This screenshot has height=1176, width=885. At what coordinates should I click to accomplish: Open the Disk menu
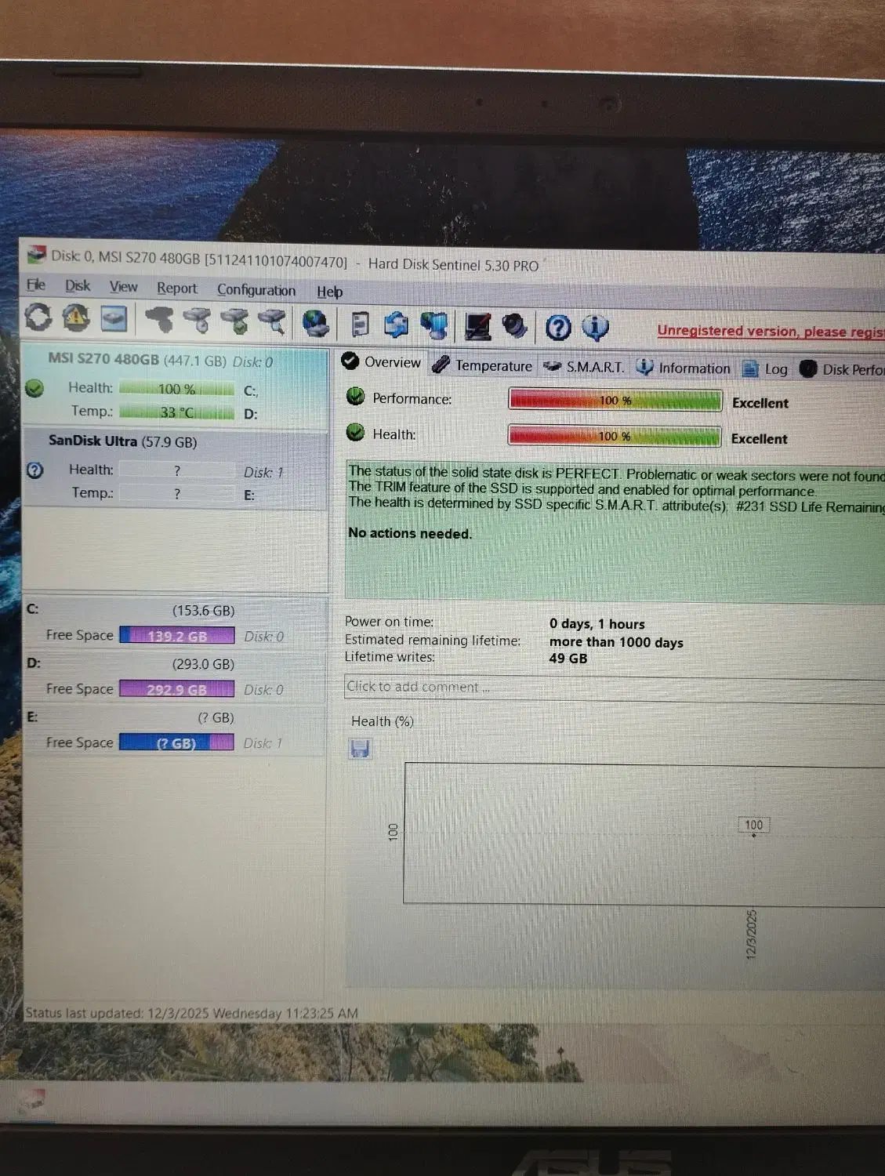tap(78, 286)
